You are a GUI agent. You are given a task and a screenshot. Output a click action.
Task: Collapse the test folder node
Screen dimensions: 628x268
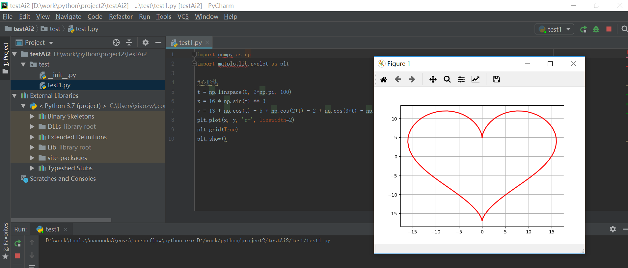(x=23, y=65)
